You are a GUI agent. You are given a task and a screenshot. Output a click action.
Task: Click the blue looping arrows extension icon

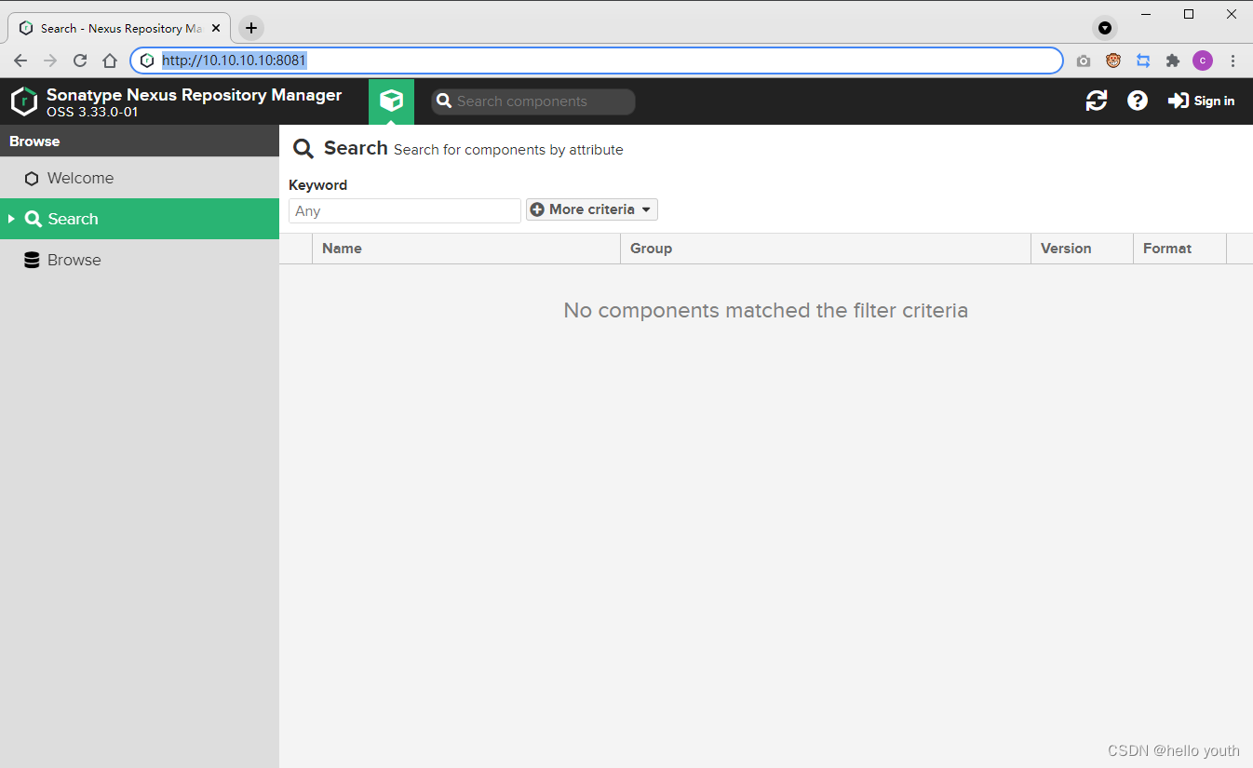tap(1143, 60)
